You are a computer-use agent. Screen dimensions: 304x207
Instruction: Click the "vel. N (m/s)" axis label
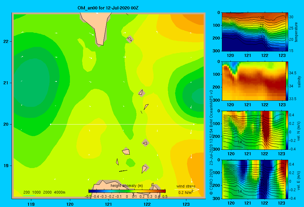(x=299, y=131)
